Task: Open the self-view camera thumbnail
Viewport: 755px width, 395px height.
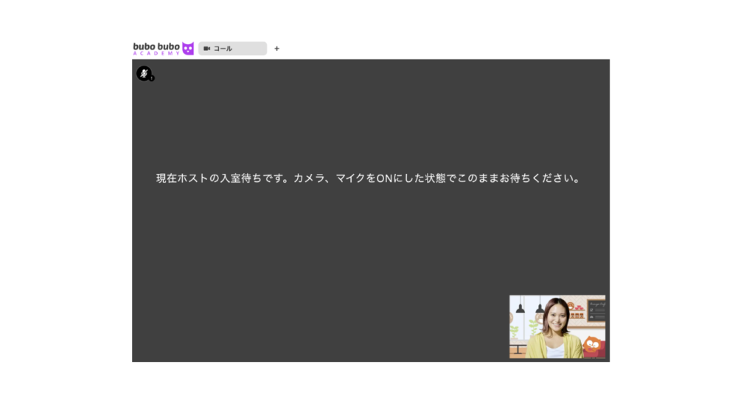Action: pos(557,326)
